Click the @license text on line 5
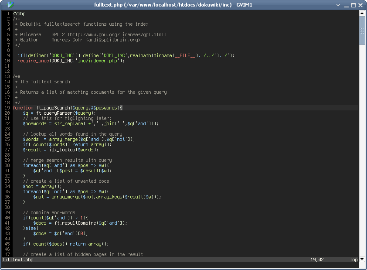Screen dimensions: 367x270 [x=31, y=34]
